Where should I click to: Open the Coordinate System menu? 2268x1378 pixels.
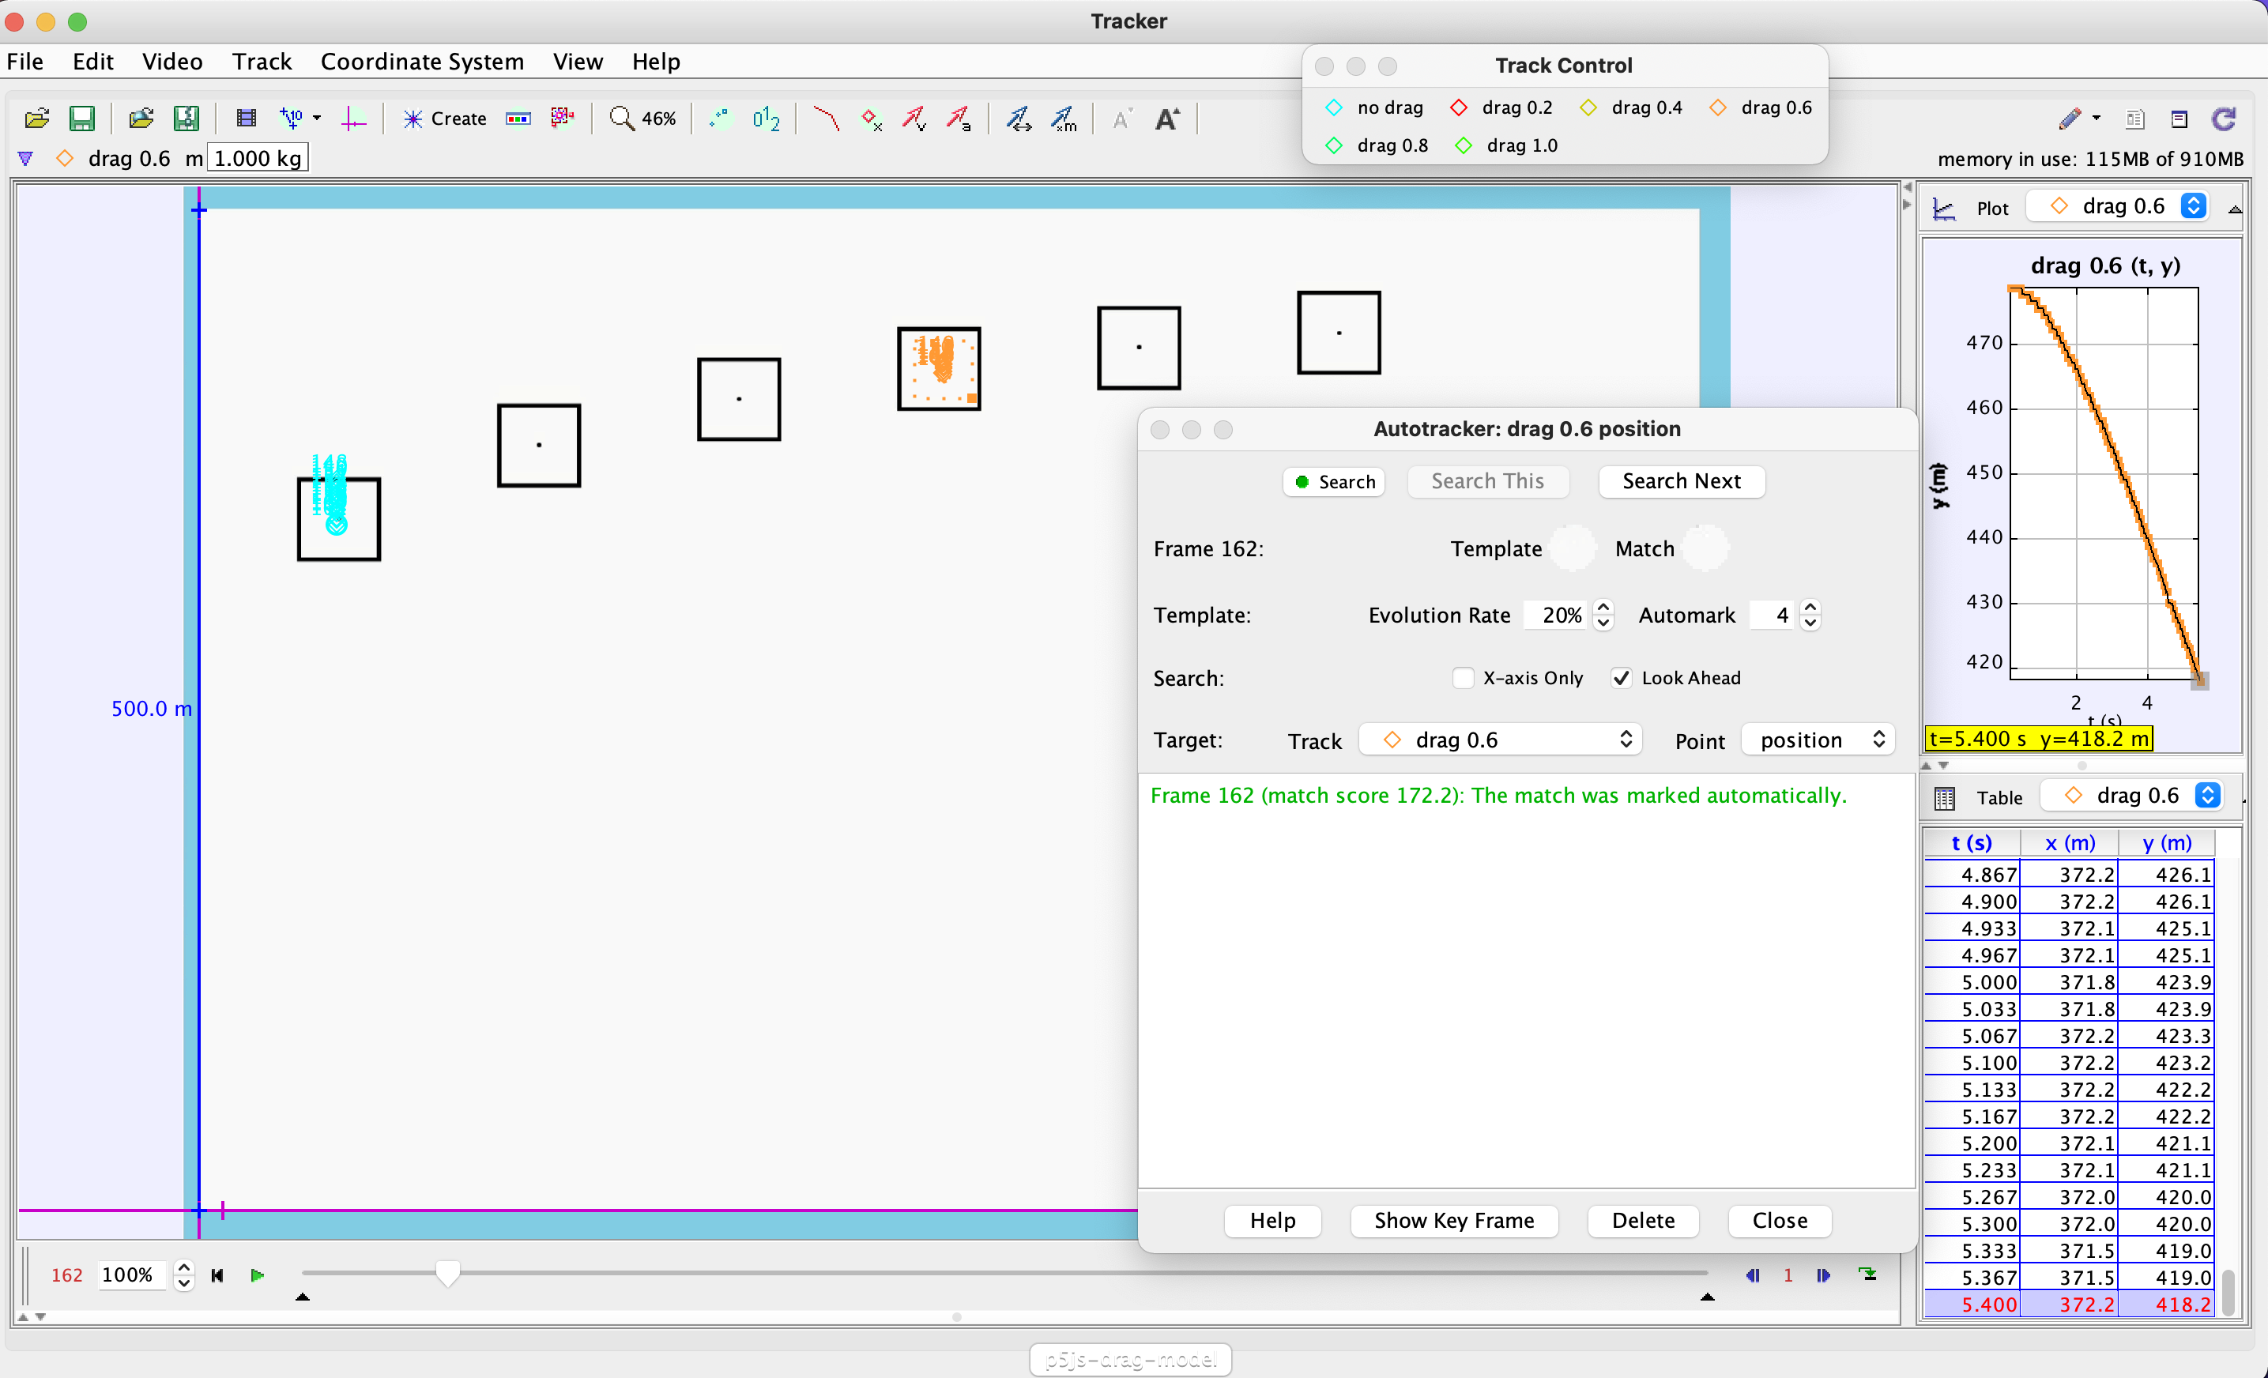421,62
